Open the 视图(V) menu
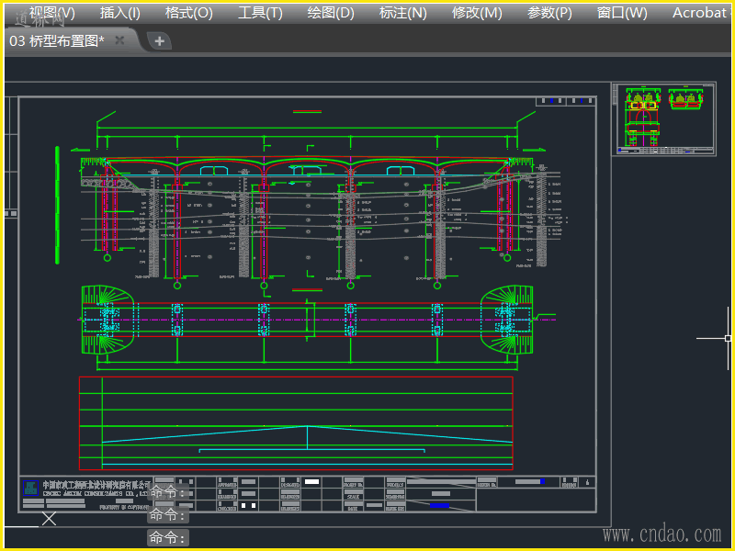Image resolution: width=735 pixels, height=551 pixels. click(x=52, y=13)
